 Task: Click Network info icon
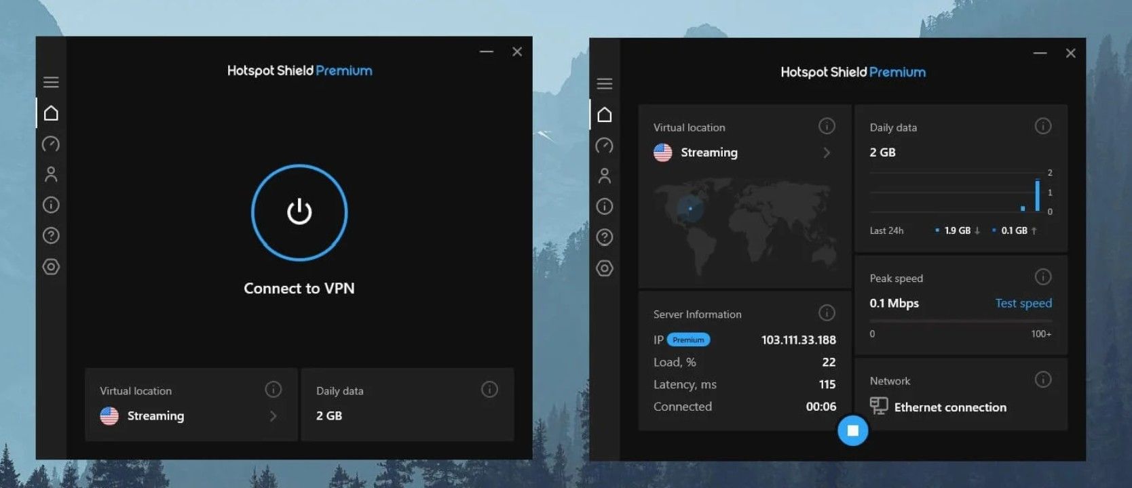tap(1043, 380)
